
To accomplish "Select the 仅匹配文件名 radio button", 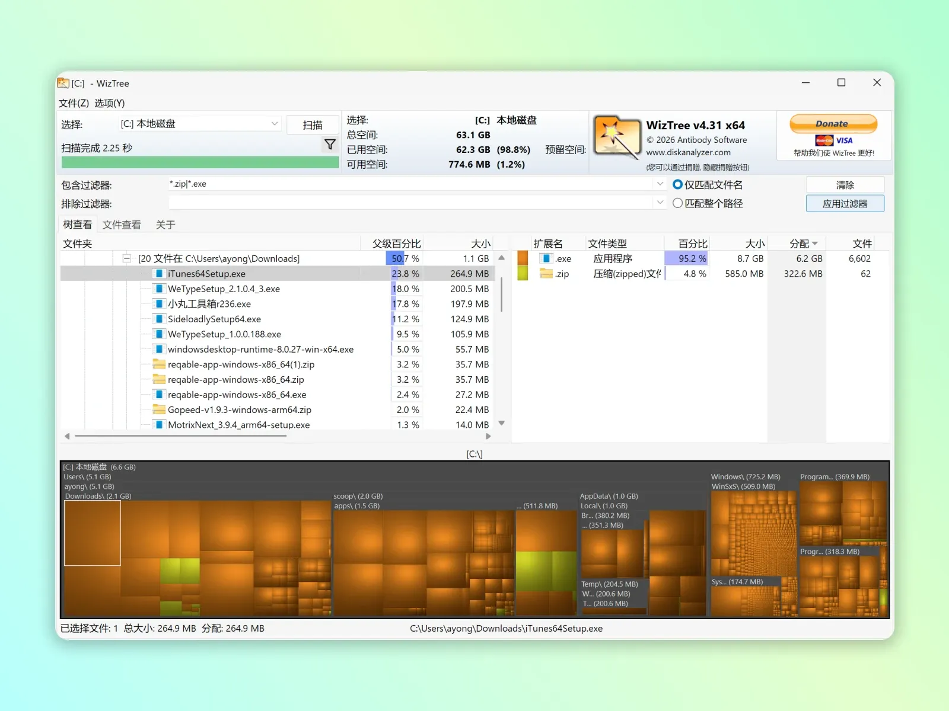I will pos(678,185).
